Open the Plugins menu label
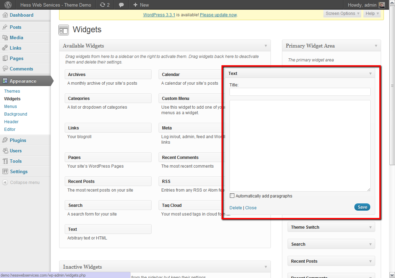This screenshot has width=395, height=278. click(18, 140)
